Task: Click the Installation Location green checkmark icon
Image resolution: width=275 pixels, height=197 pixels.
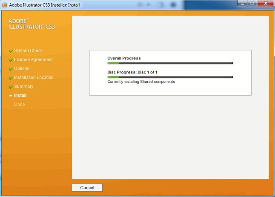Action: (x=11, y=78)
